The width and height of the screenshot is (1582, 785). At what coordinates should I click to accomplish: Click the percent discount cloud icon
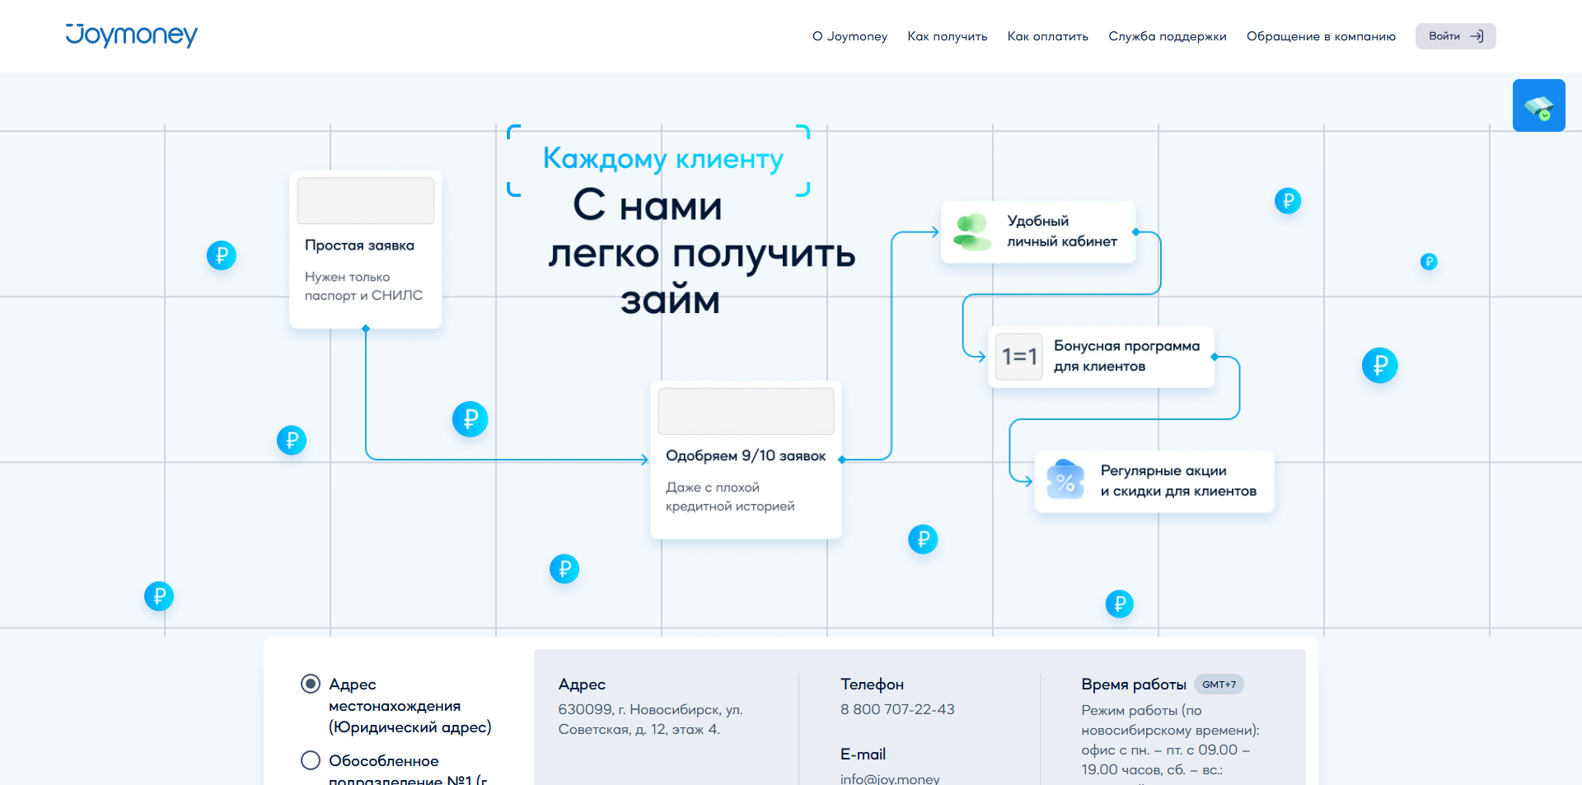tap(1065, 480)
